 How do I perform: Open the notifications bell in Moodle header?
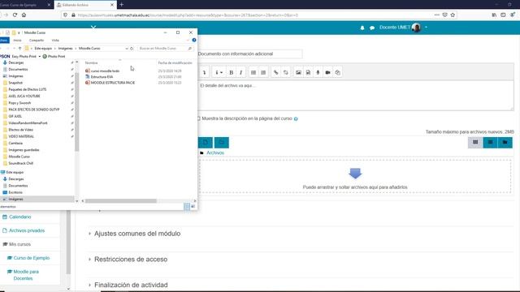pyautogui.click(x=362, y=28)
